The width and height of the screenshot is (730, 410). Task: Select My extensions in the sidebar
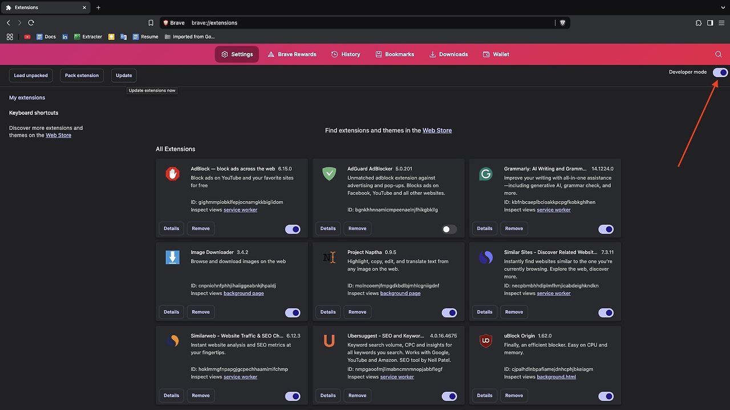point(27,97)
